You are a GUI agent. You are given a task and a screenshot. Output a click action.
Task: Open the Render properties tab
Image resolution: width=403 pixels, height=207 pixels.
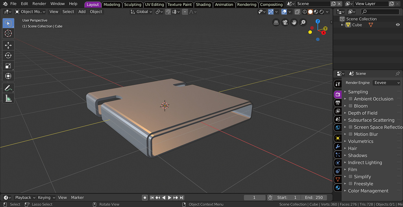click(x=338, y=94)
